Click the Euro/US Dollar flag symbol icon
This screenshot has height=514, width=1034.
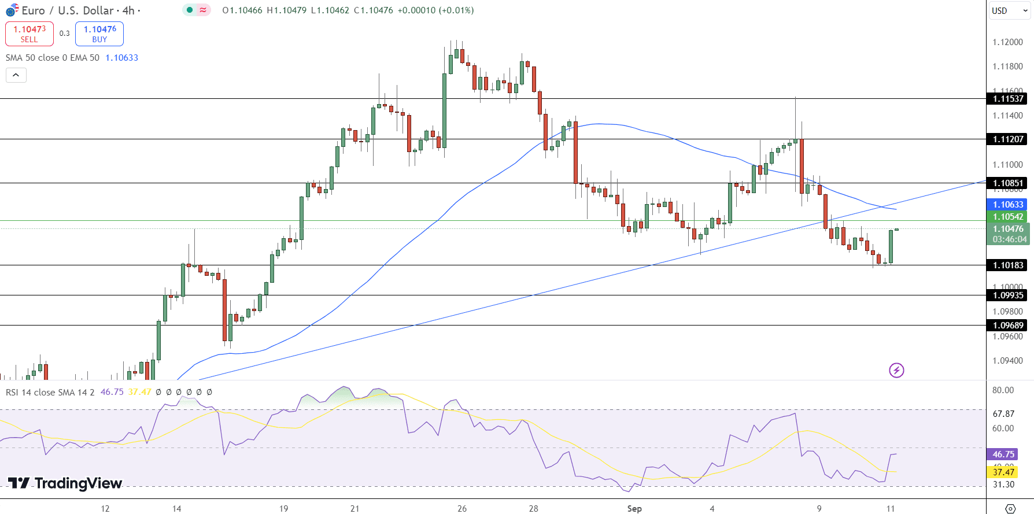pos(12,10)
